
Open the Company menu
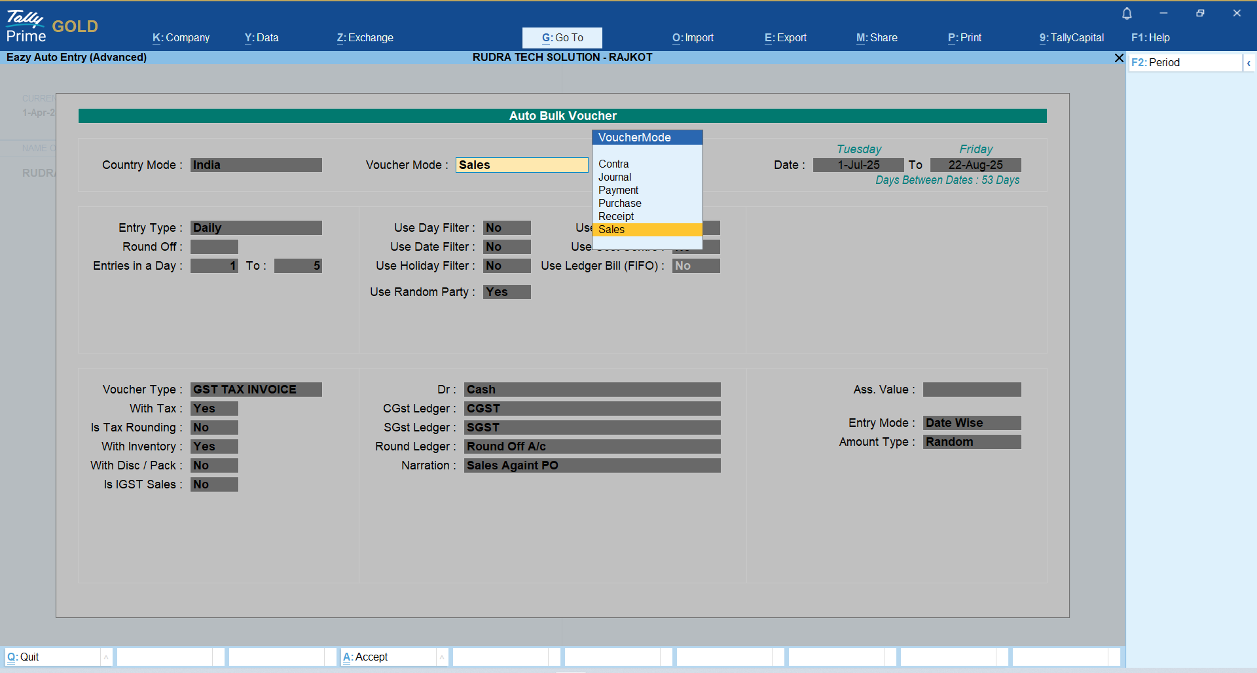181,38
